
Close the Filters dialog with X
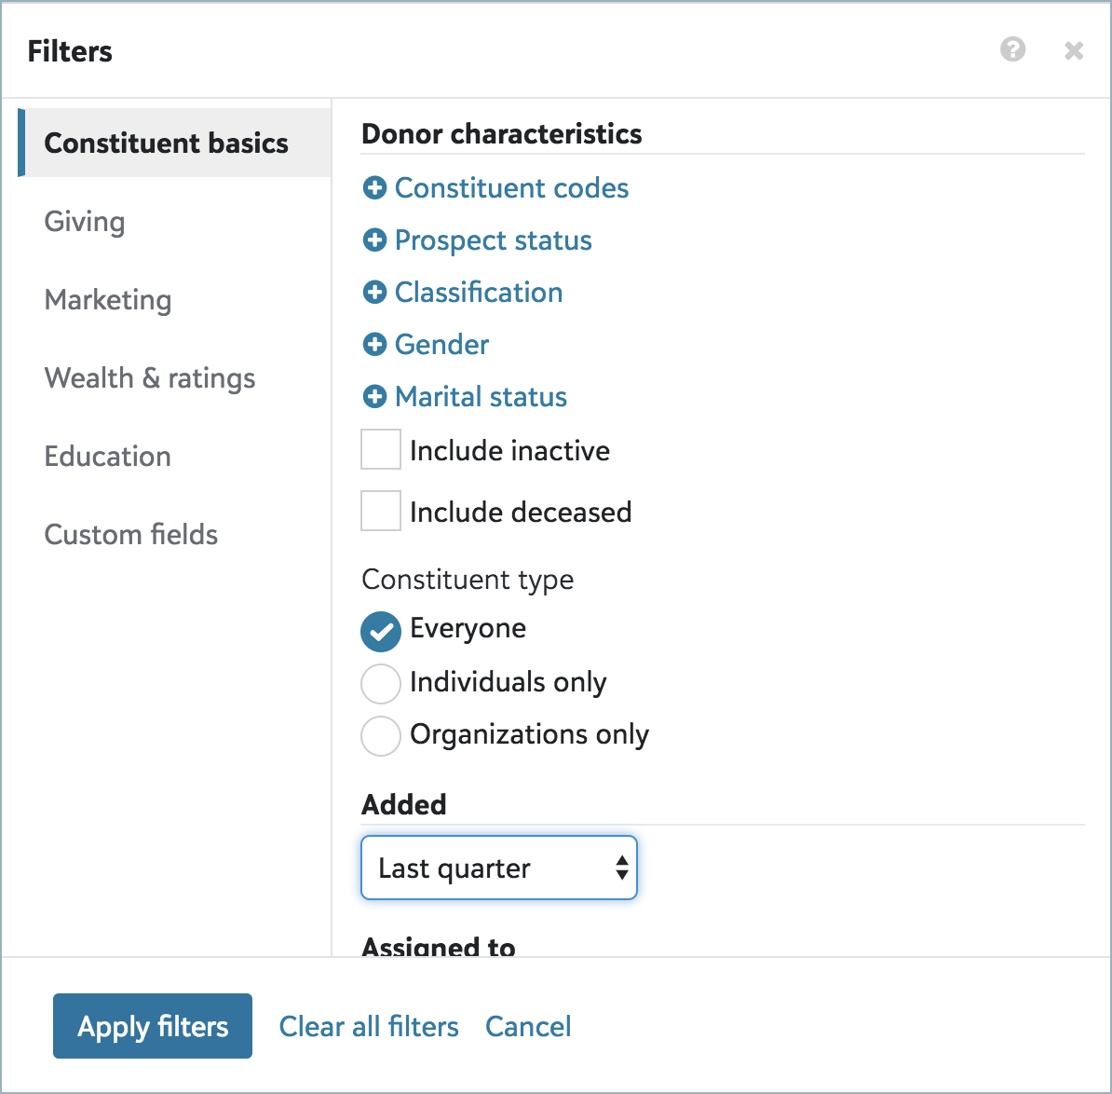pyautogui.click(x=1074, y=50)
